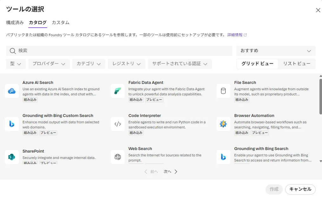Click the File Search database icon

(223, 91)
